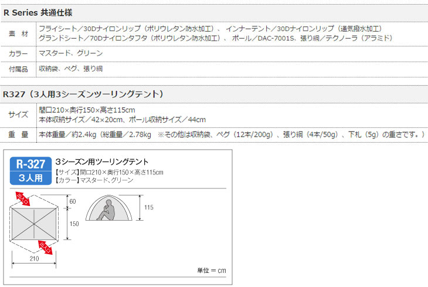Click the 素材 row label

(x=18, y=33)
